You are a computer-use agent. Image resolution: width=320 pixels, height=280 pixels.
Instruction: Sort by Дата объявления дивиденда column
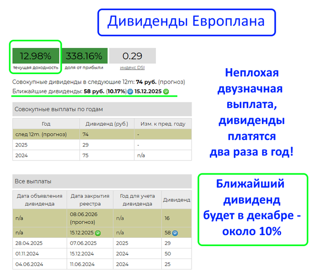click(39, 199)
